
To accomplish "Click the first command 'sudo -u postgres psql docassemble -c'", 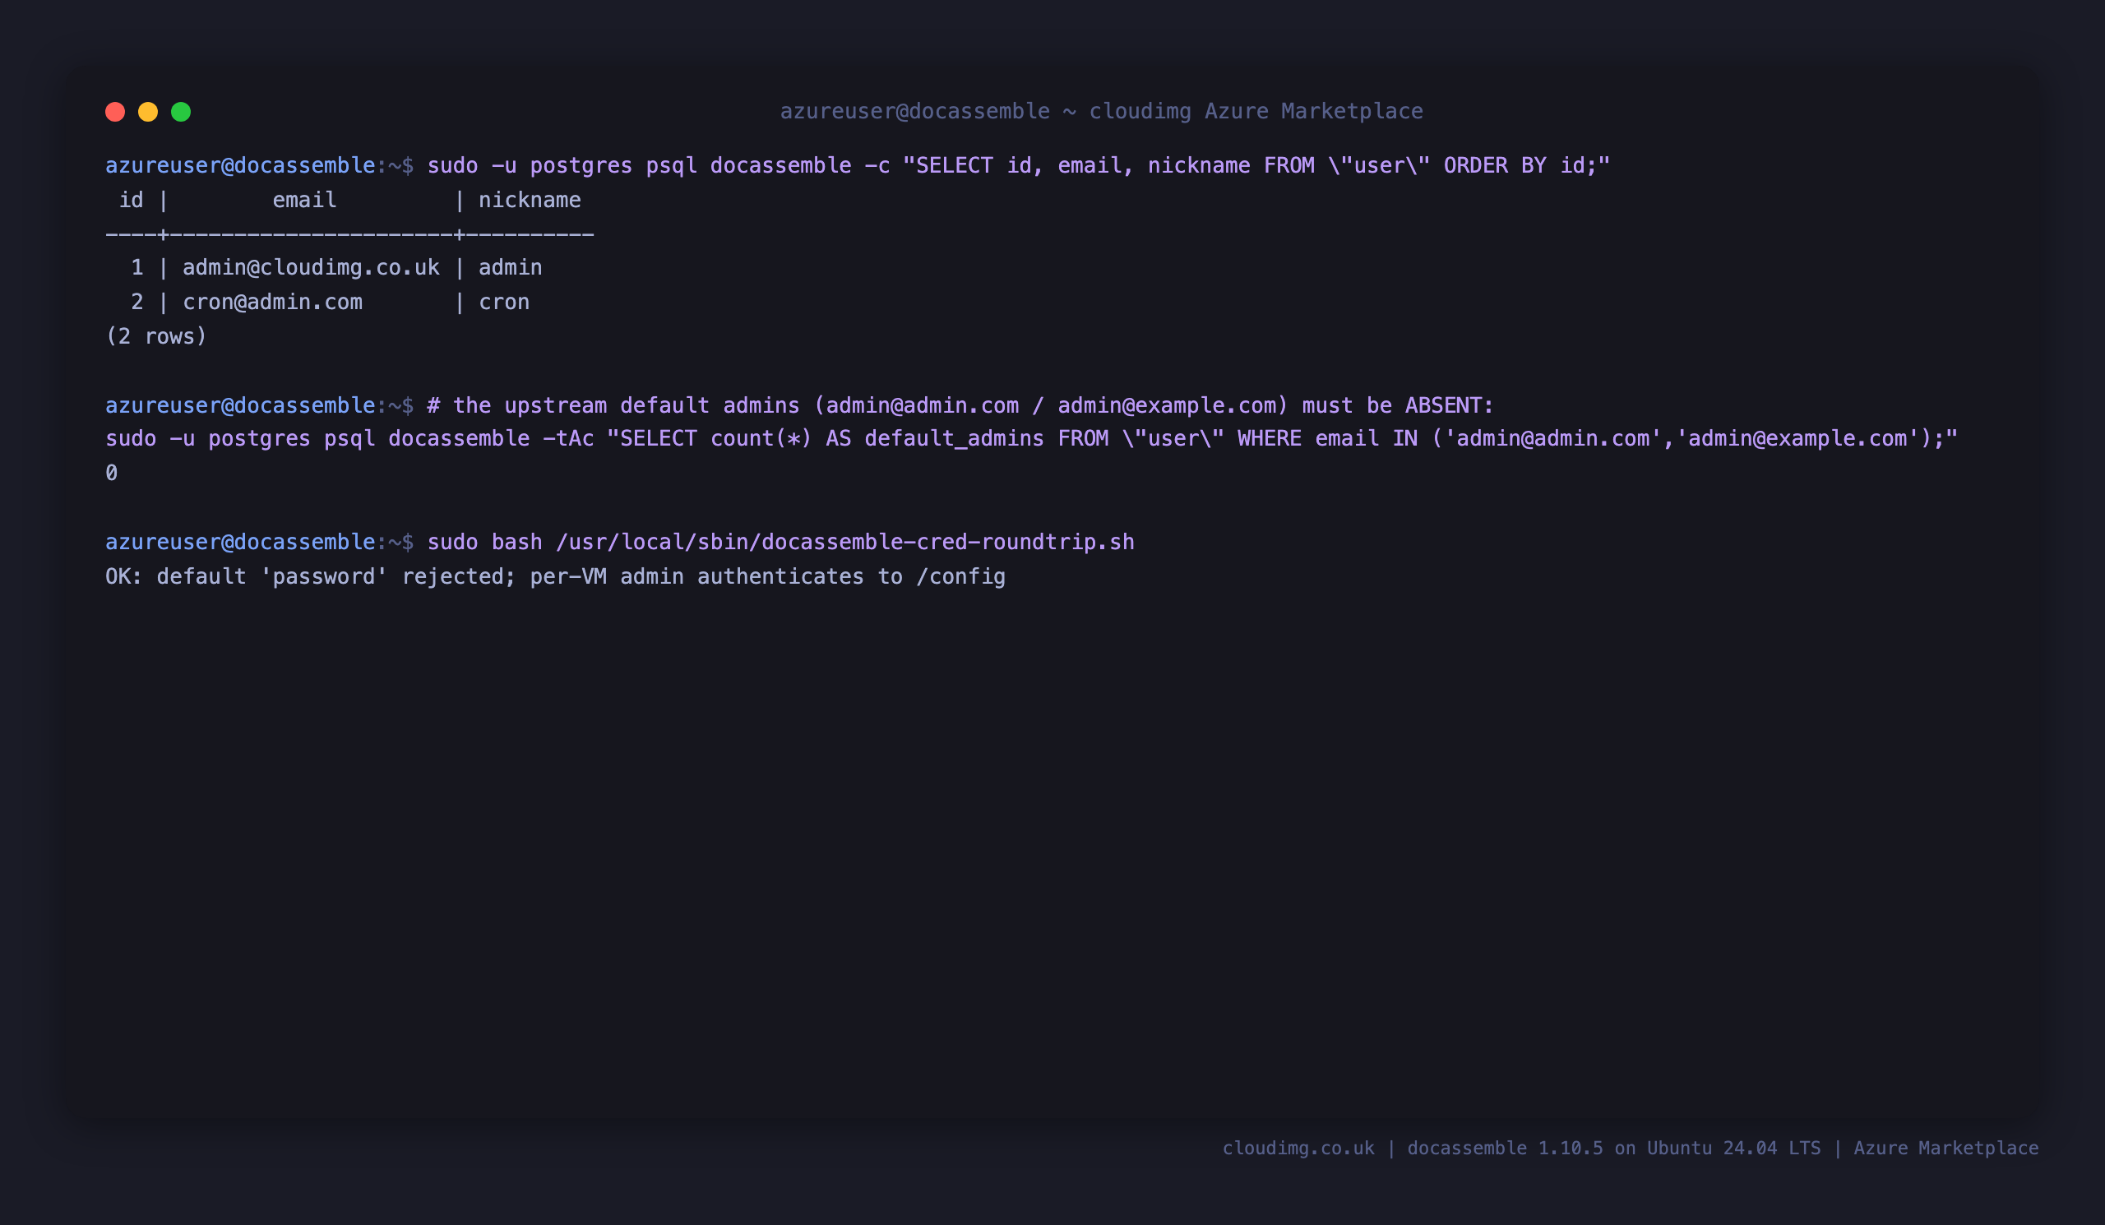I will [659, 165].
